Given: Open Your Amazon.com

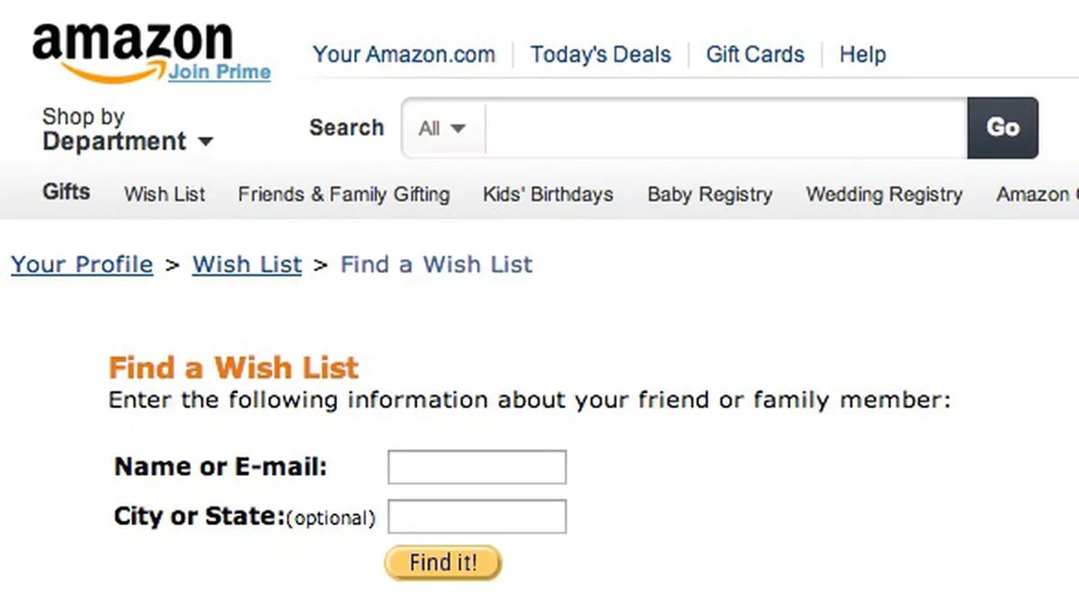Looking at the screenshot, I should point(404,54).
